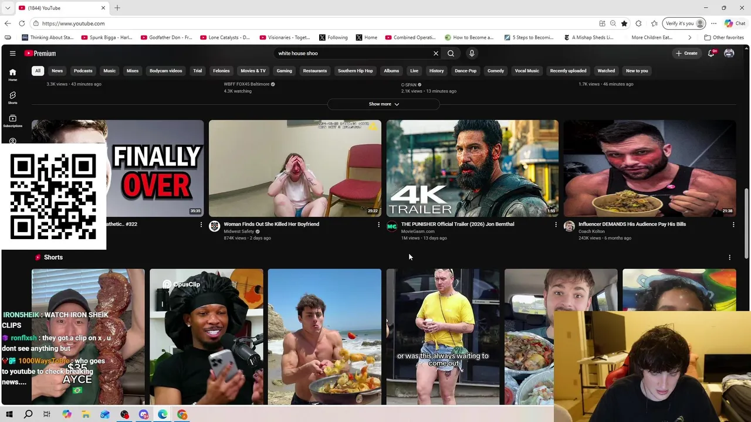751x422 pixels.
Task: Open 5 Steps to Becomi... bookmark
Action: pos(529,38)
